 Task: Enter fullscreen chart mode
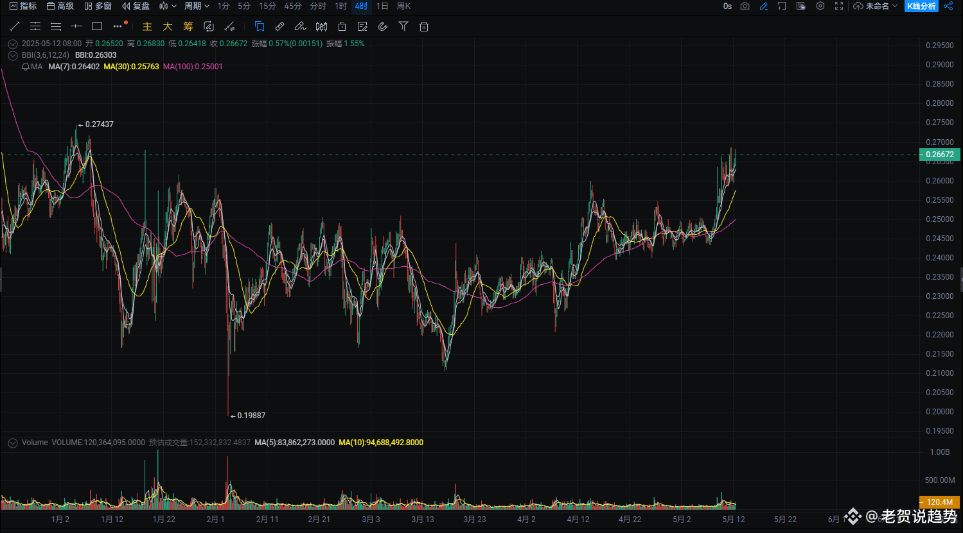tap(839, 6)
